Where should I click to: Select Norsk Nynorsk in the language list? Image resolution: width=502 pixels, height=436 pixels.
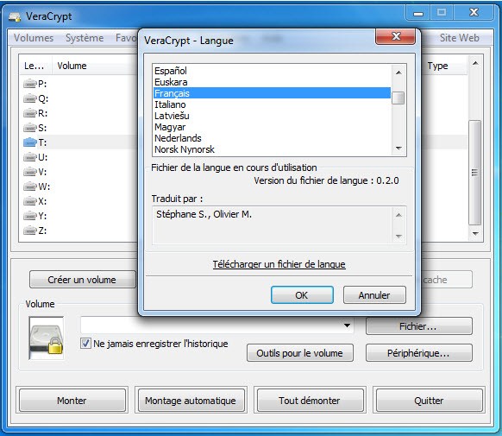click(272, 149)
